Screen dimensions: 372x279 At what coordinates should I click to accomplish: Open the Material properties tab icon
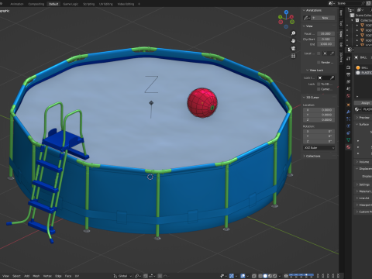[348, 147]
